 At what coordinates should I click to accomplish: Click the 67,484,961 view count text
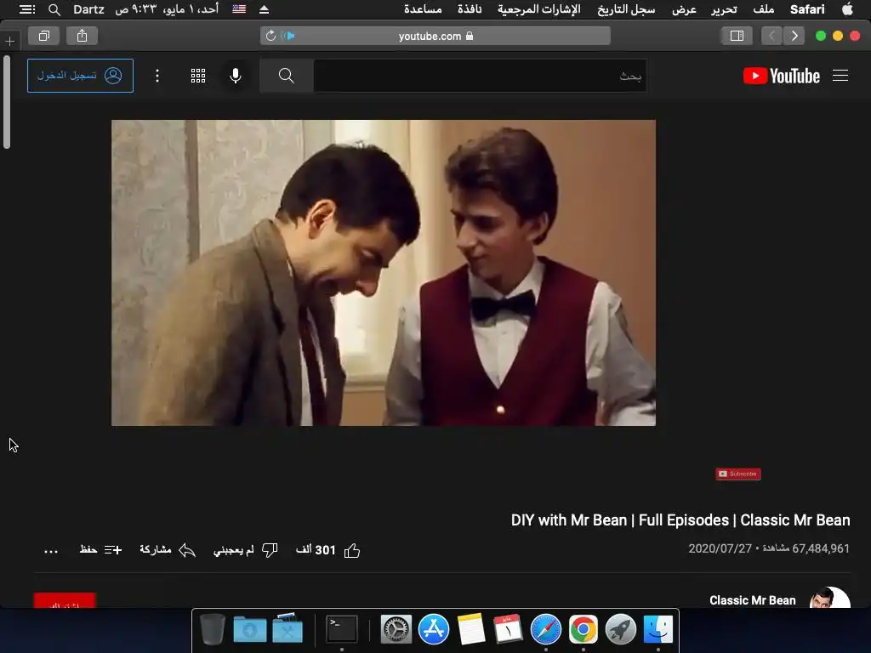tap(806, 548)
